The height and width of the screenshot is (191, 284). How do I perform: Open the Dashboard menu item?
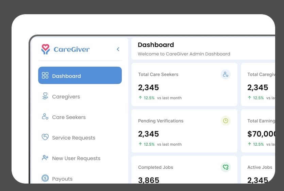coord(80,76)
